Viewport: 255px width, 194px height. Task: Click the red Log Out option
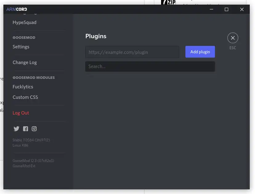click(x=21, y=113)
